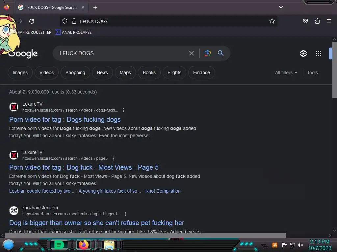The image size is (337, 252).
Task: Expand the All filters dropdown
Action: coord(286,73)
